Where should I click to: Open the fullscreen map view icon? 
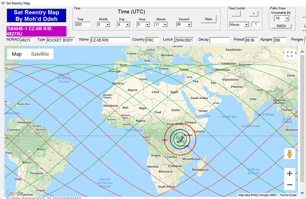click(290, 54)
